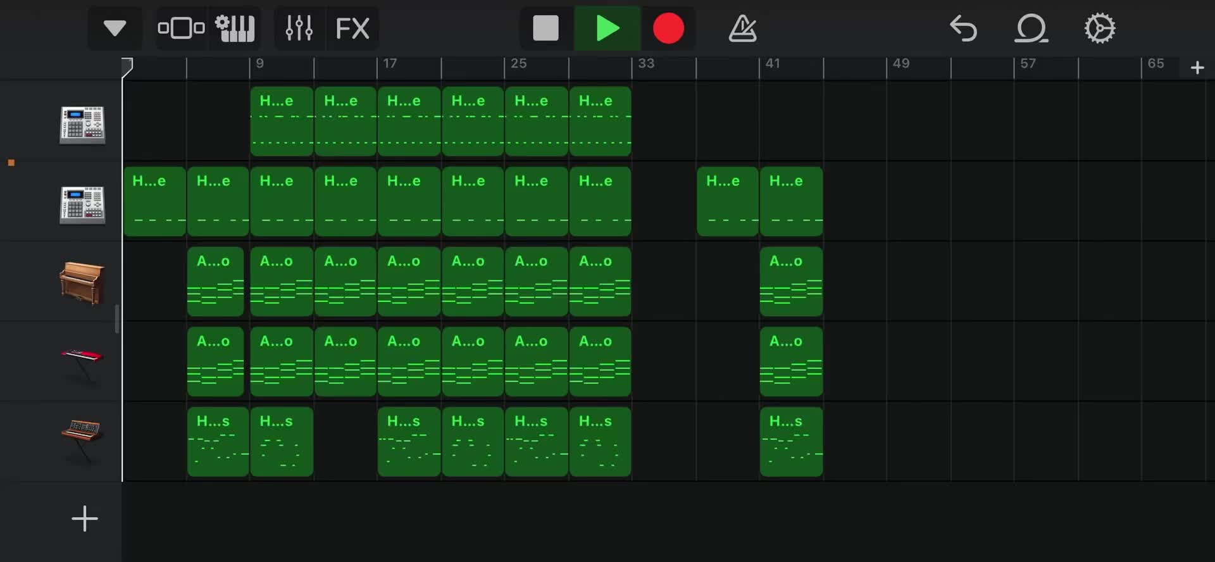Open the FX panel
Viewport: 1215px width, 562px height.
[352, 28]
